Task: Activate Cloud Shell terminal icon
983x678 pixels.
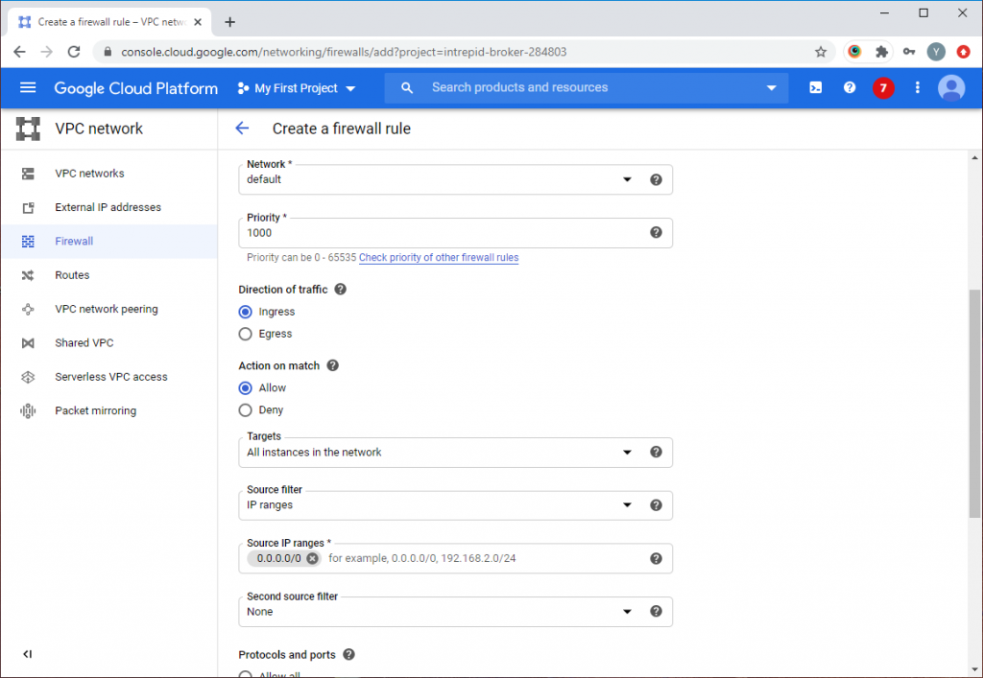Action: [x=816, y=87]
